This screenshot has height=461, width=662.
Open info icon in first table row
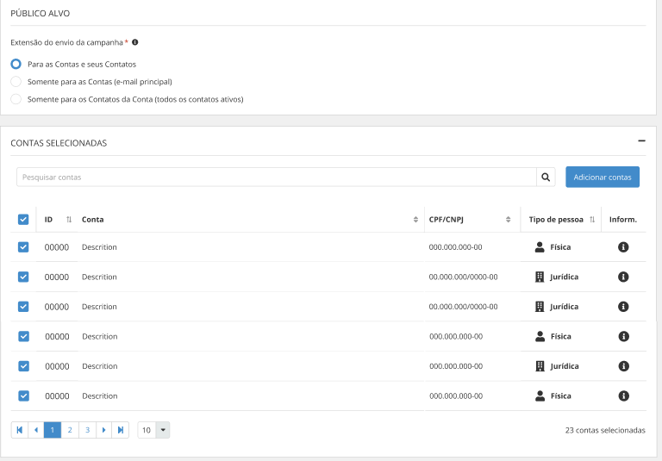coord(623,247)
